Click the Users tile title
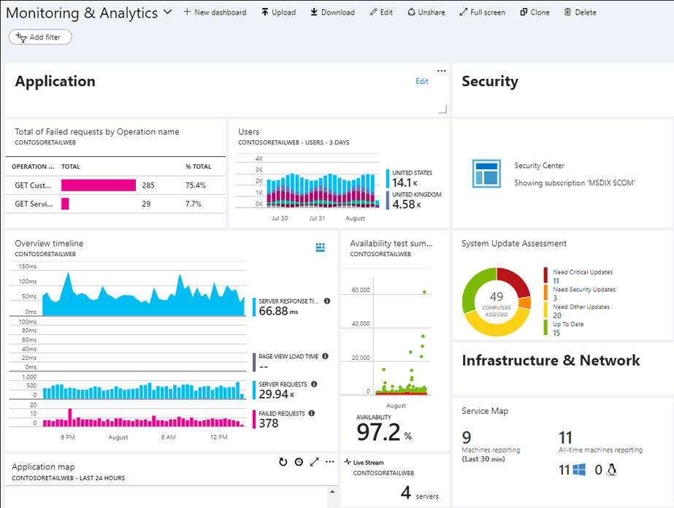The height and width of the screenshot is (508, 674). pos(249,131)
